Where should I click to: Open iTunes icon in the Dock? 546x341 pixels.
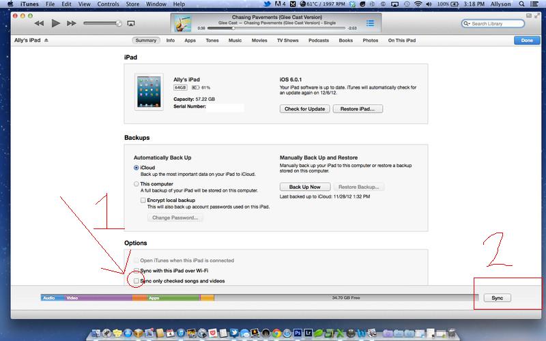coord(181,333)
